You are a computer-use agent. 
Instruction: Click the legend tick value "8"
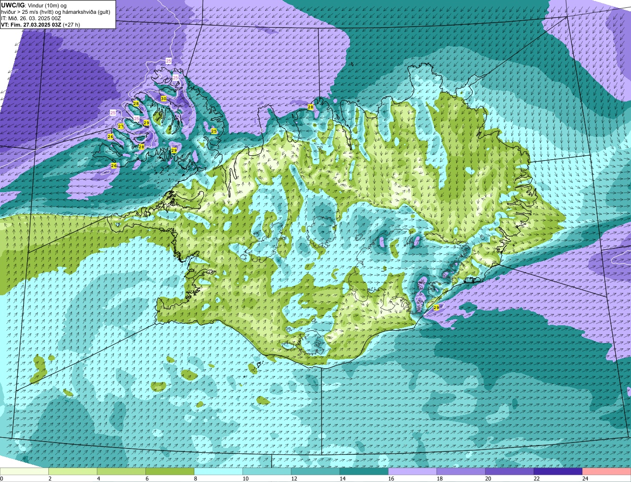click(195, 479)
